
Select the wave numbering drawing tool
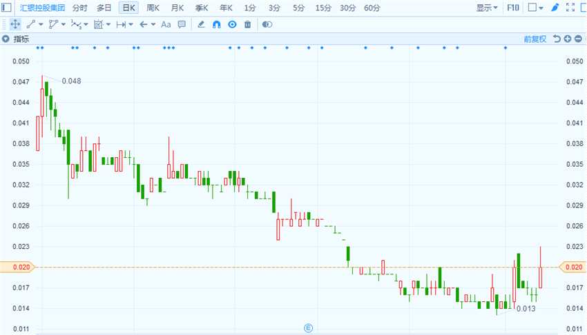76,25
